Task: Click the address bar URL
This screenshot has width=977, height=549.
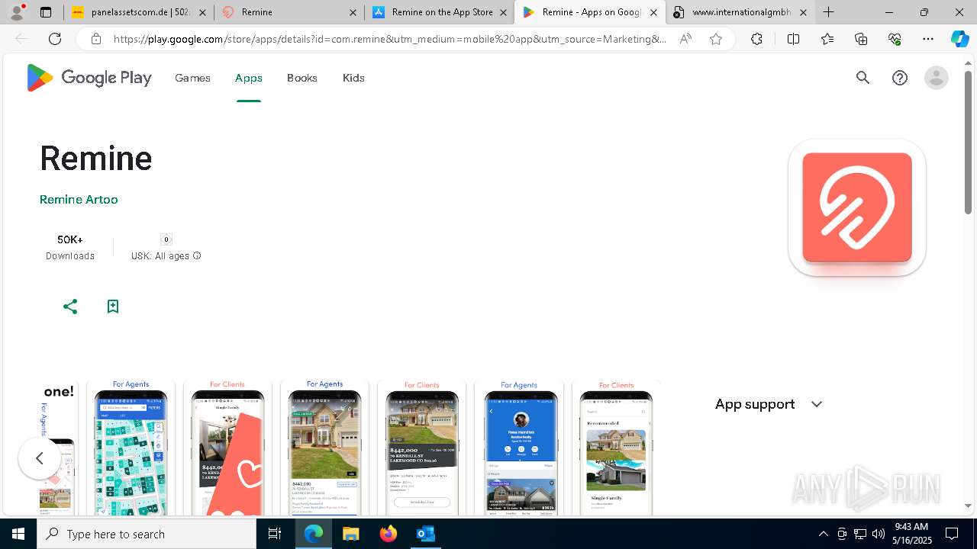Action: click(x=389, y=39)
